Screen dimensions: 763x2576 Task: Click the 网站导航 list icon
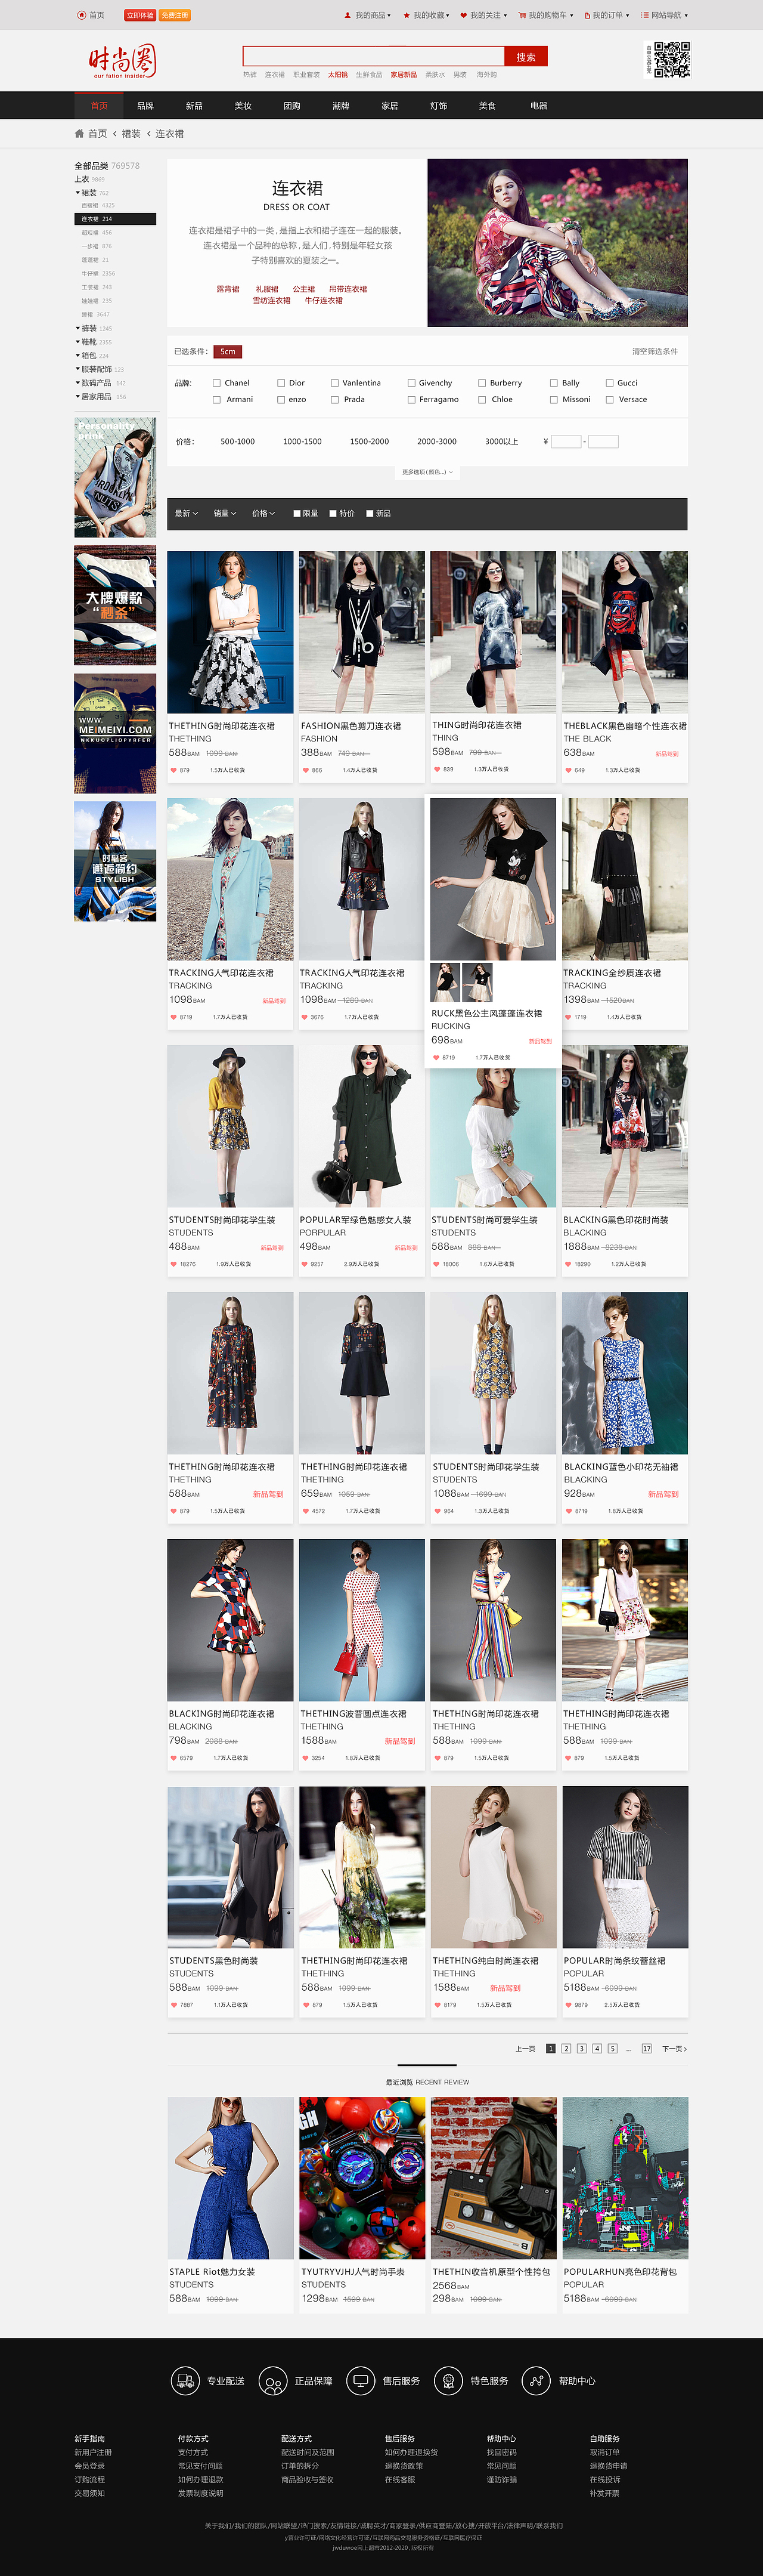(645, 15)
